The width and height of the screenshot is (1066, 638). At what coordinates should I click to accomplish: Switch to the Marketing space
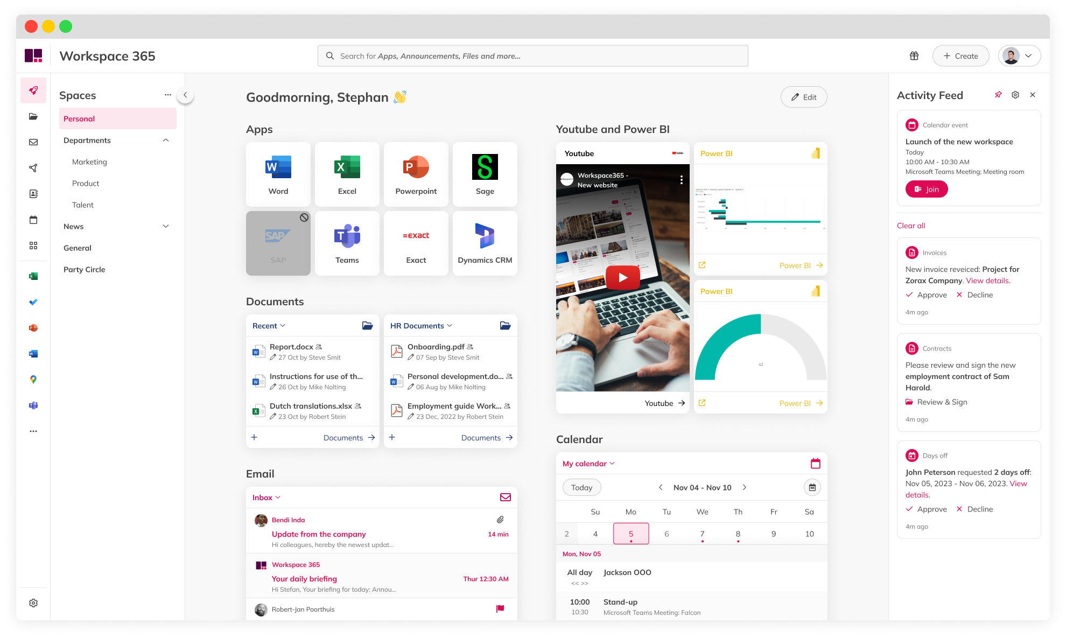[x=89, y=162]
